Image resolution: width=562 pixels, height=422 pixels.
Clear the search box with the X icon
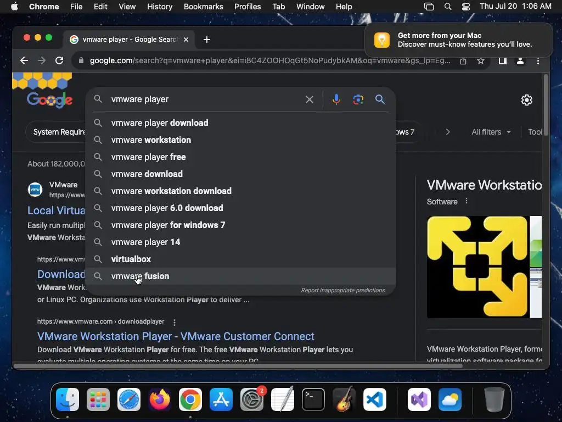[x=310, y=99]
